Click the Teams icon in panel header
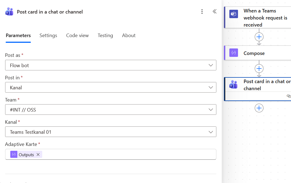The width and height of the screenshot is (291, 183). (9, 12)
